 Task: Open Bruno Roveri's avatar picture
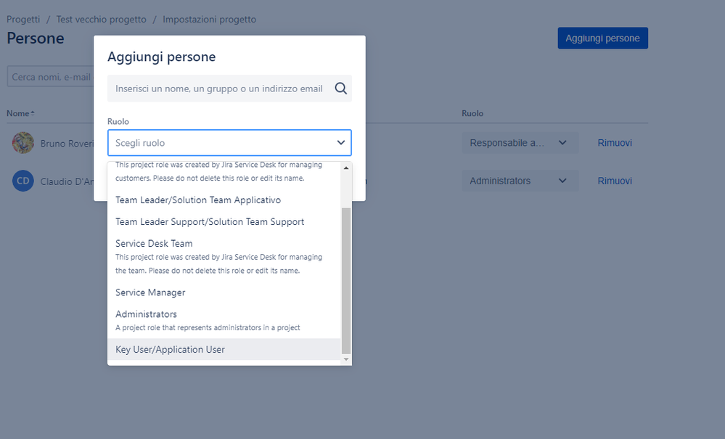[23, 143]
